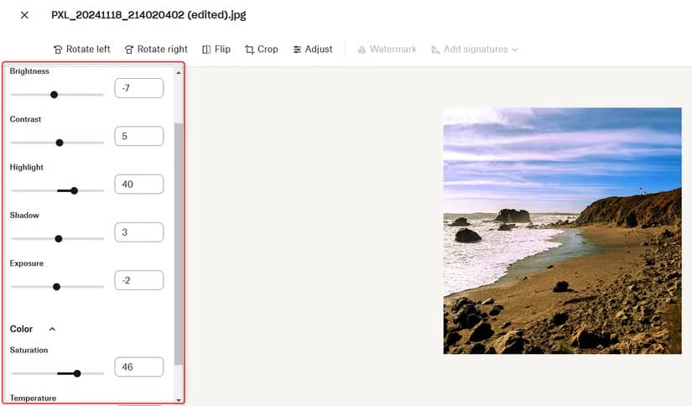Screen dimensions: 692x406
Task: Click the Saturation slider handle
Action: 77,373
